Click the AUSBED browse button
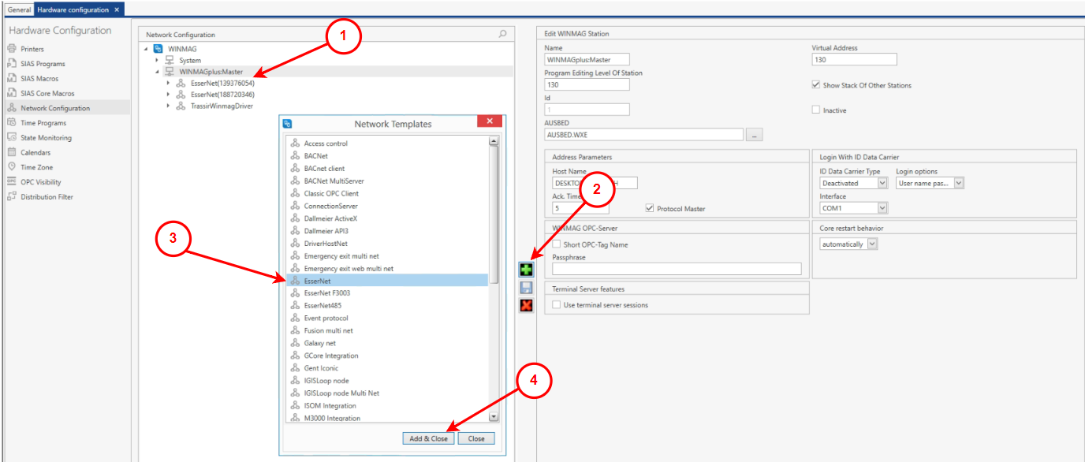The width and height of the screenshot is (1085, 462). (x=755, y=135)
